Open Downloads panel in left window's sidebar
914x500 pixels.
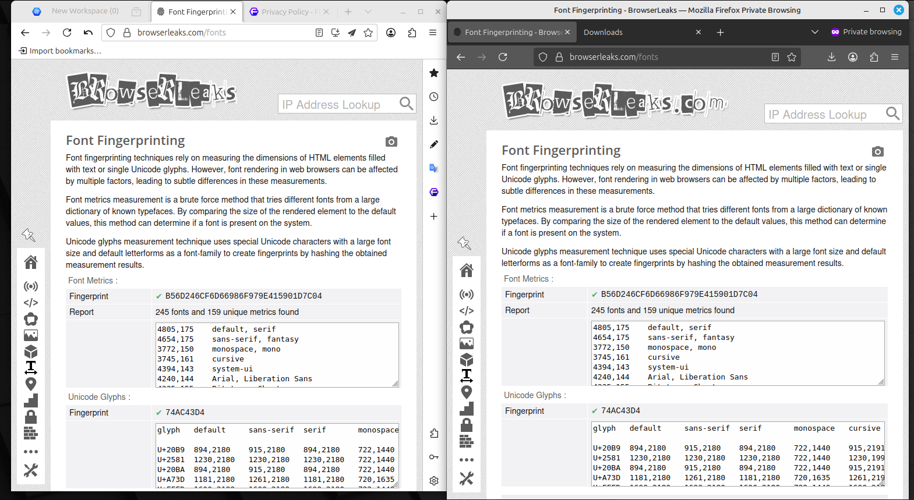tap(433, 120)
